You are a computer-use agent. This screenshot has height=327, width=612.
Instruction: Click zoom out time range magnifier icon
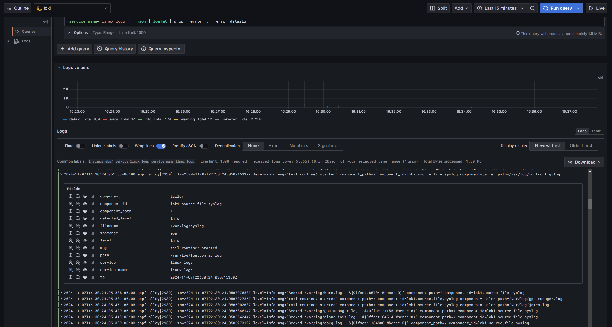pyautogui.click(x=532, y=8)
